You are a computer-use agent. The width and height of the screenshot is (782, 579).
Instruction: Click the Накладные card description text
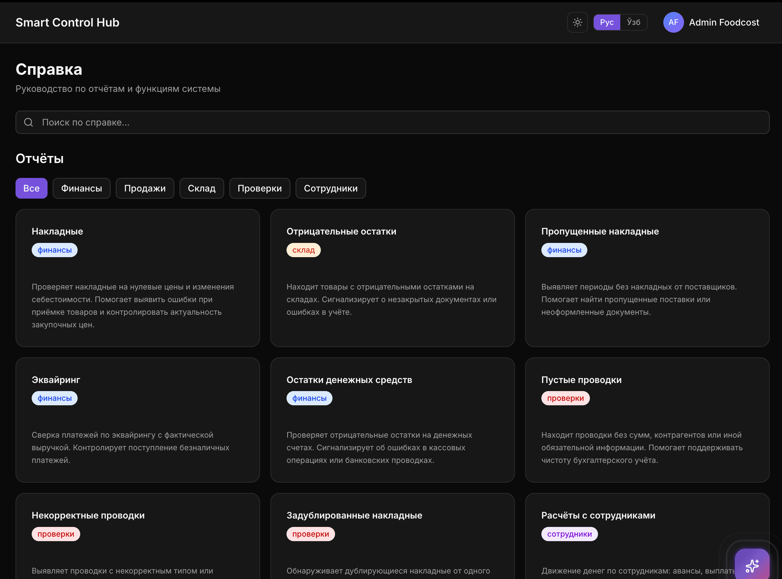point(133,306)
